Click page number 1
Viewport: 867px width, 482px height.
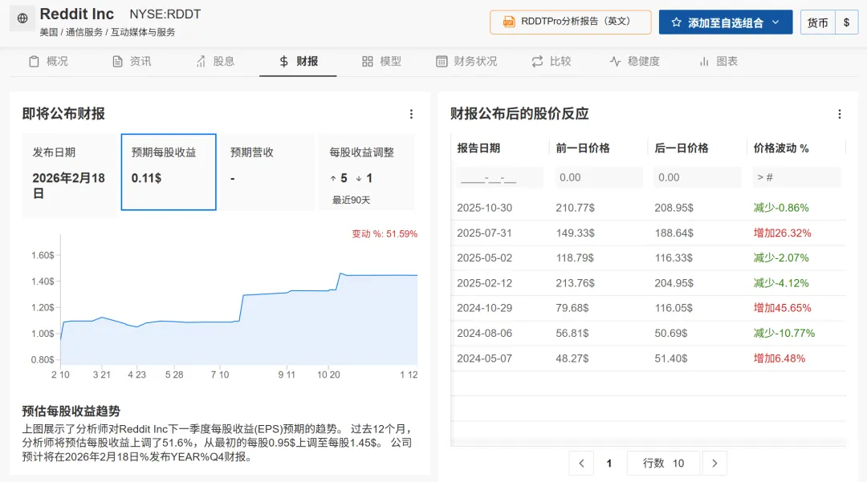point(609,464)
